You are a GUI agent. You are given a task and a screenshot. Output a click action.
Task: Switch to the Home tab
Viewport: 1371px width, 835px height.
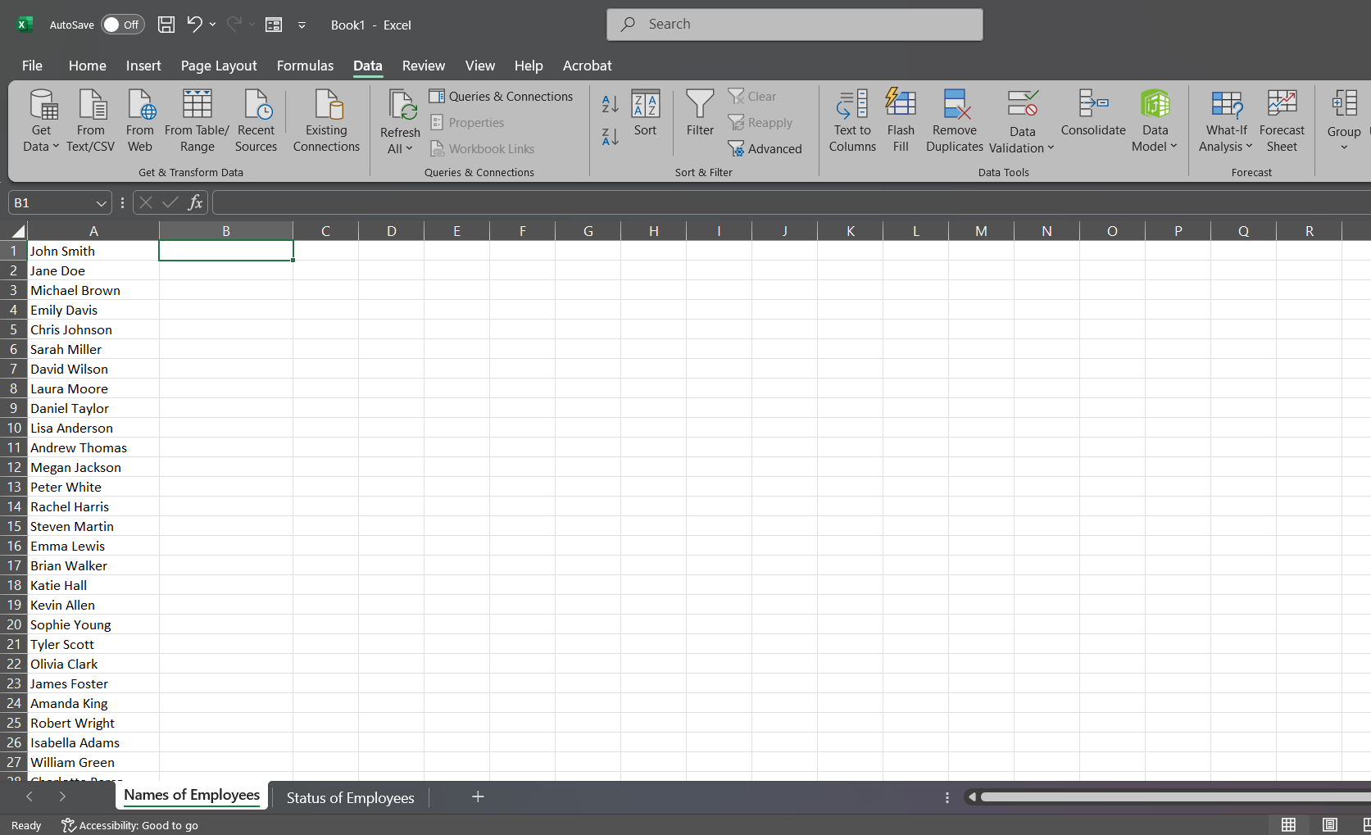click(88, 66)
